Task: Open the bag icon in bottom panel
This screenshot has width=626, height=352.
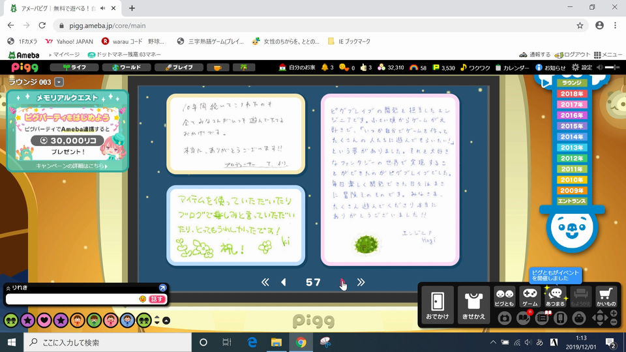Action: coord(579,318)
